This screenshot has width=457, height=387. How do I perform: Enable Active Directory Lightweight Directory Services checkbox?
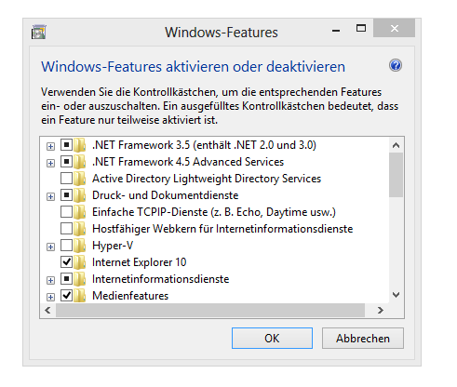coord(66,179)
